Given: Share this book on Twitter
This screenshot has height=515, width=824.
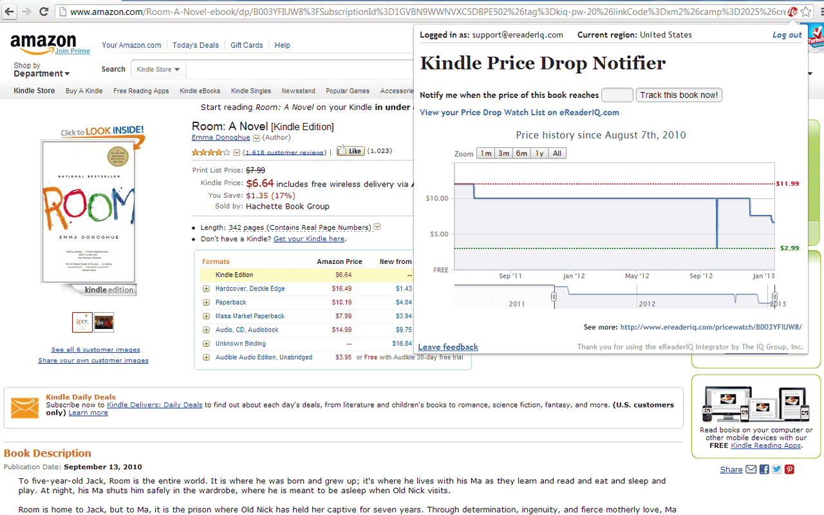Looking at the screenshot, I should pyautogui.click(x=777, y=469).
